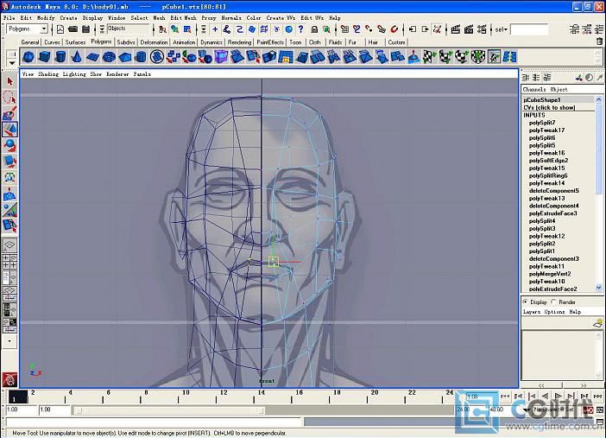606x438 pixels.
Task: Click CVs (click to show) entry
Action: coord(549,108)
